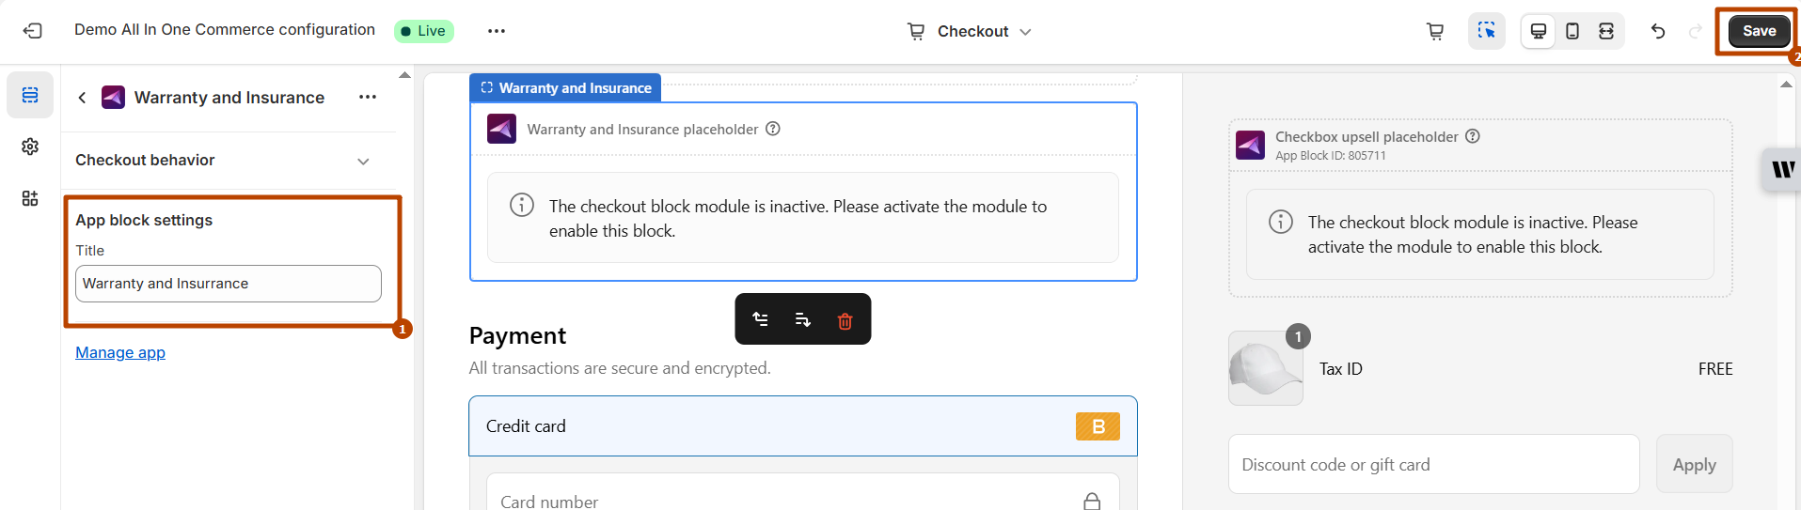Switch to desktop preview

1539,31
